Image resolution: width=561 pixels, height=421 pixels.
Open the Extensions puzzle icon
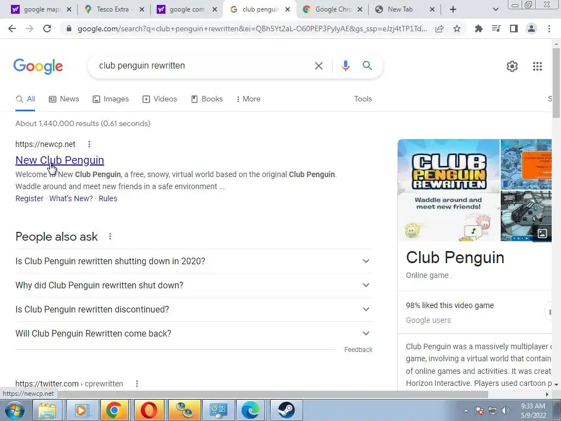click(x=478, y=29)
